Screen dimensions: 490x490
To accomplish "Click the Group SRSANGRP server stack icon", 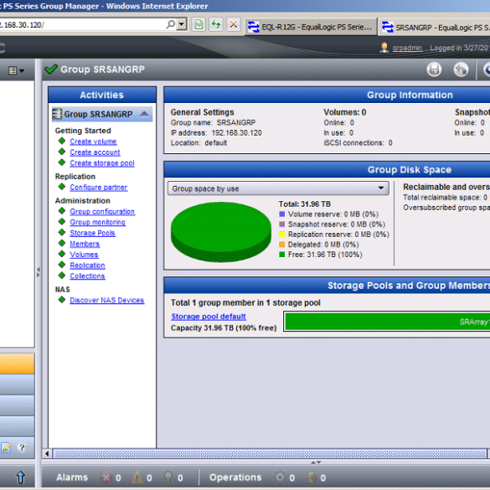I will (57, 114).
